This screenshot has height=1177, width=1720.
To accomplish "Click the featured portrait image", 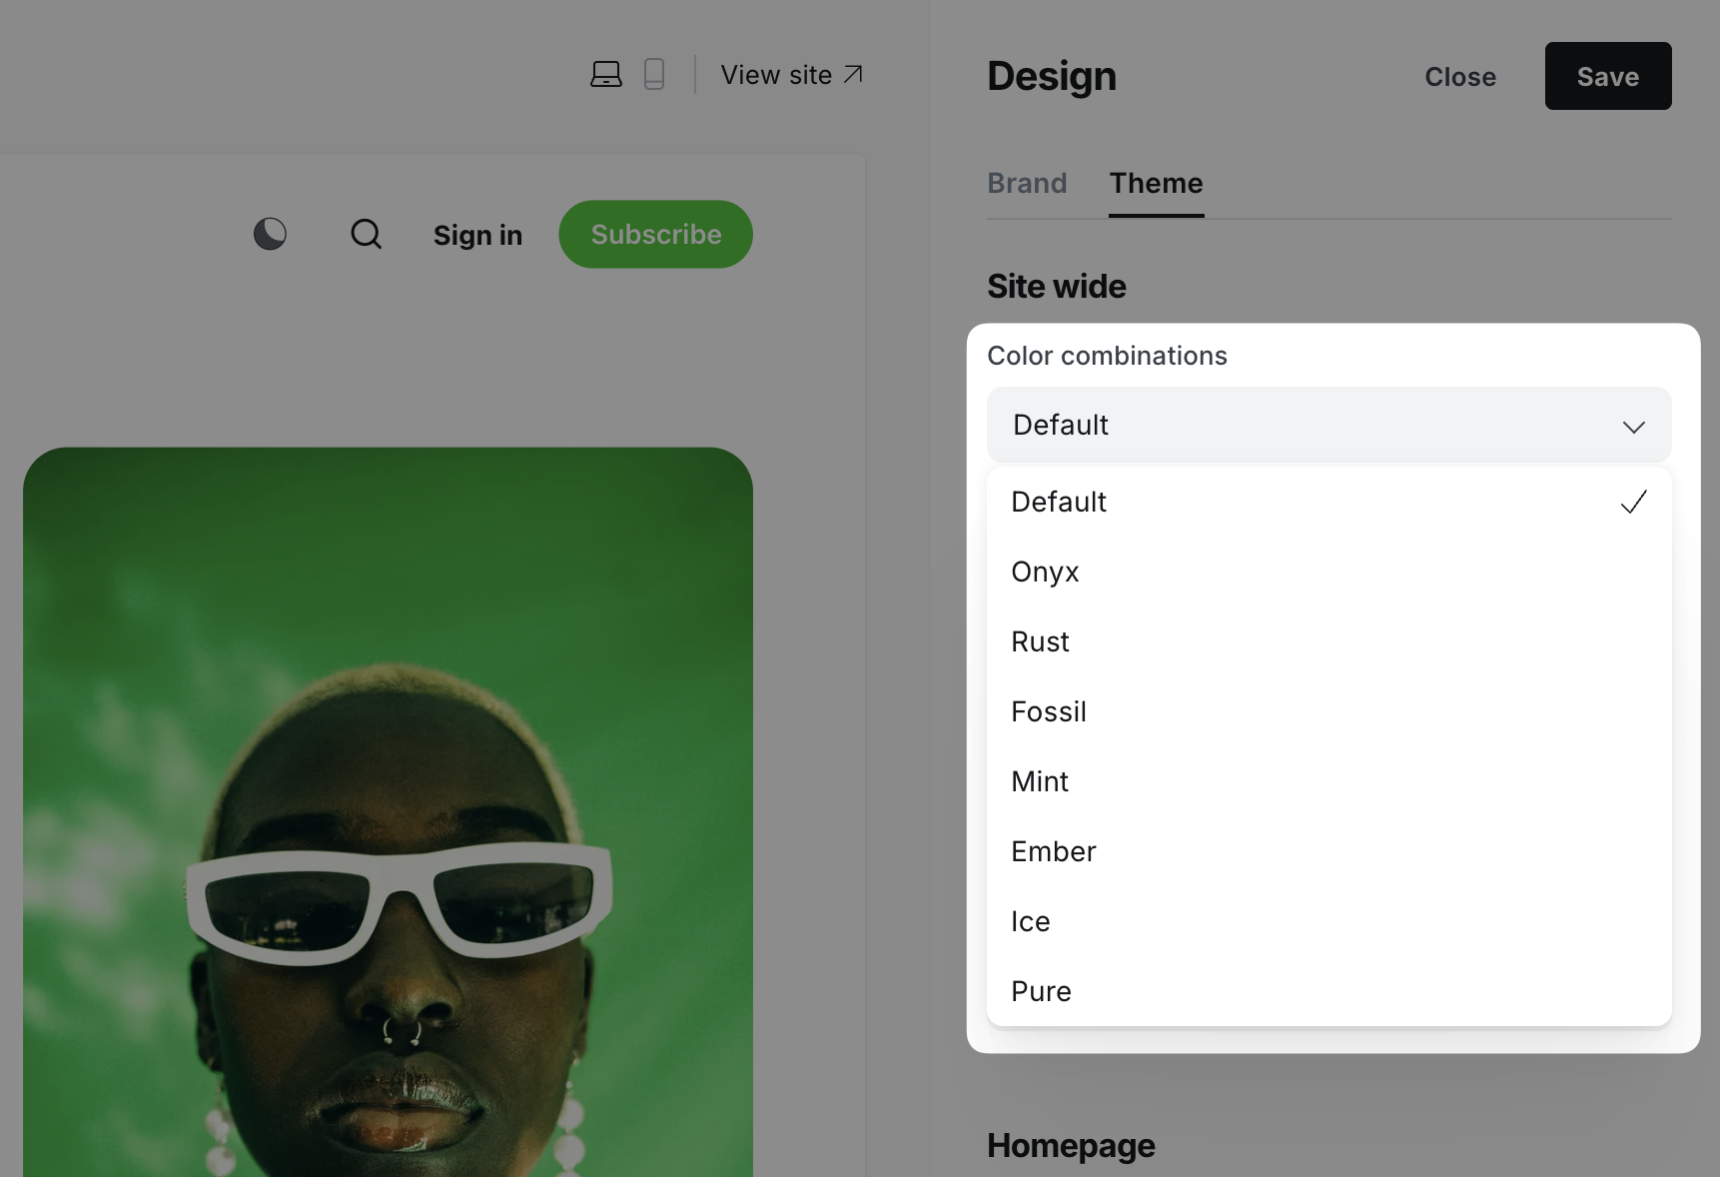I will tap(388, 809).
